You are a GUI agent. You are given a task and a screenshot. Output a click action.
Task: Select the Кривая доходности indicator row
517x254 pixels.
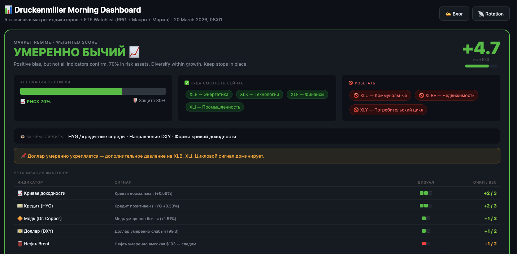pyautogui.click(x=257, y=193)
